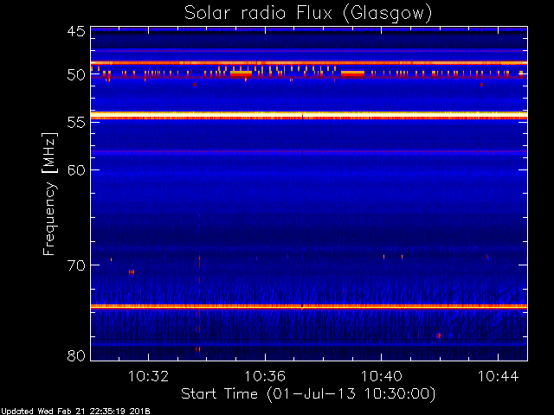Click the 80 frequency tick label
The image size is (554, 415).
pyautogui.click(x=76, y=355)
